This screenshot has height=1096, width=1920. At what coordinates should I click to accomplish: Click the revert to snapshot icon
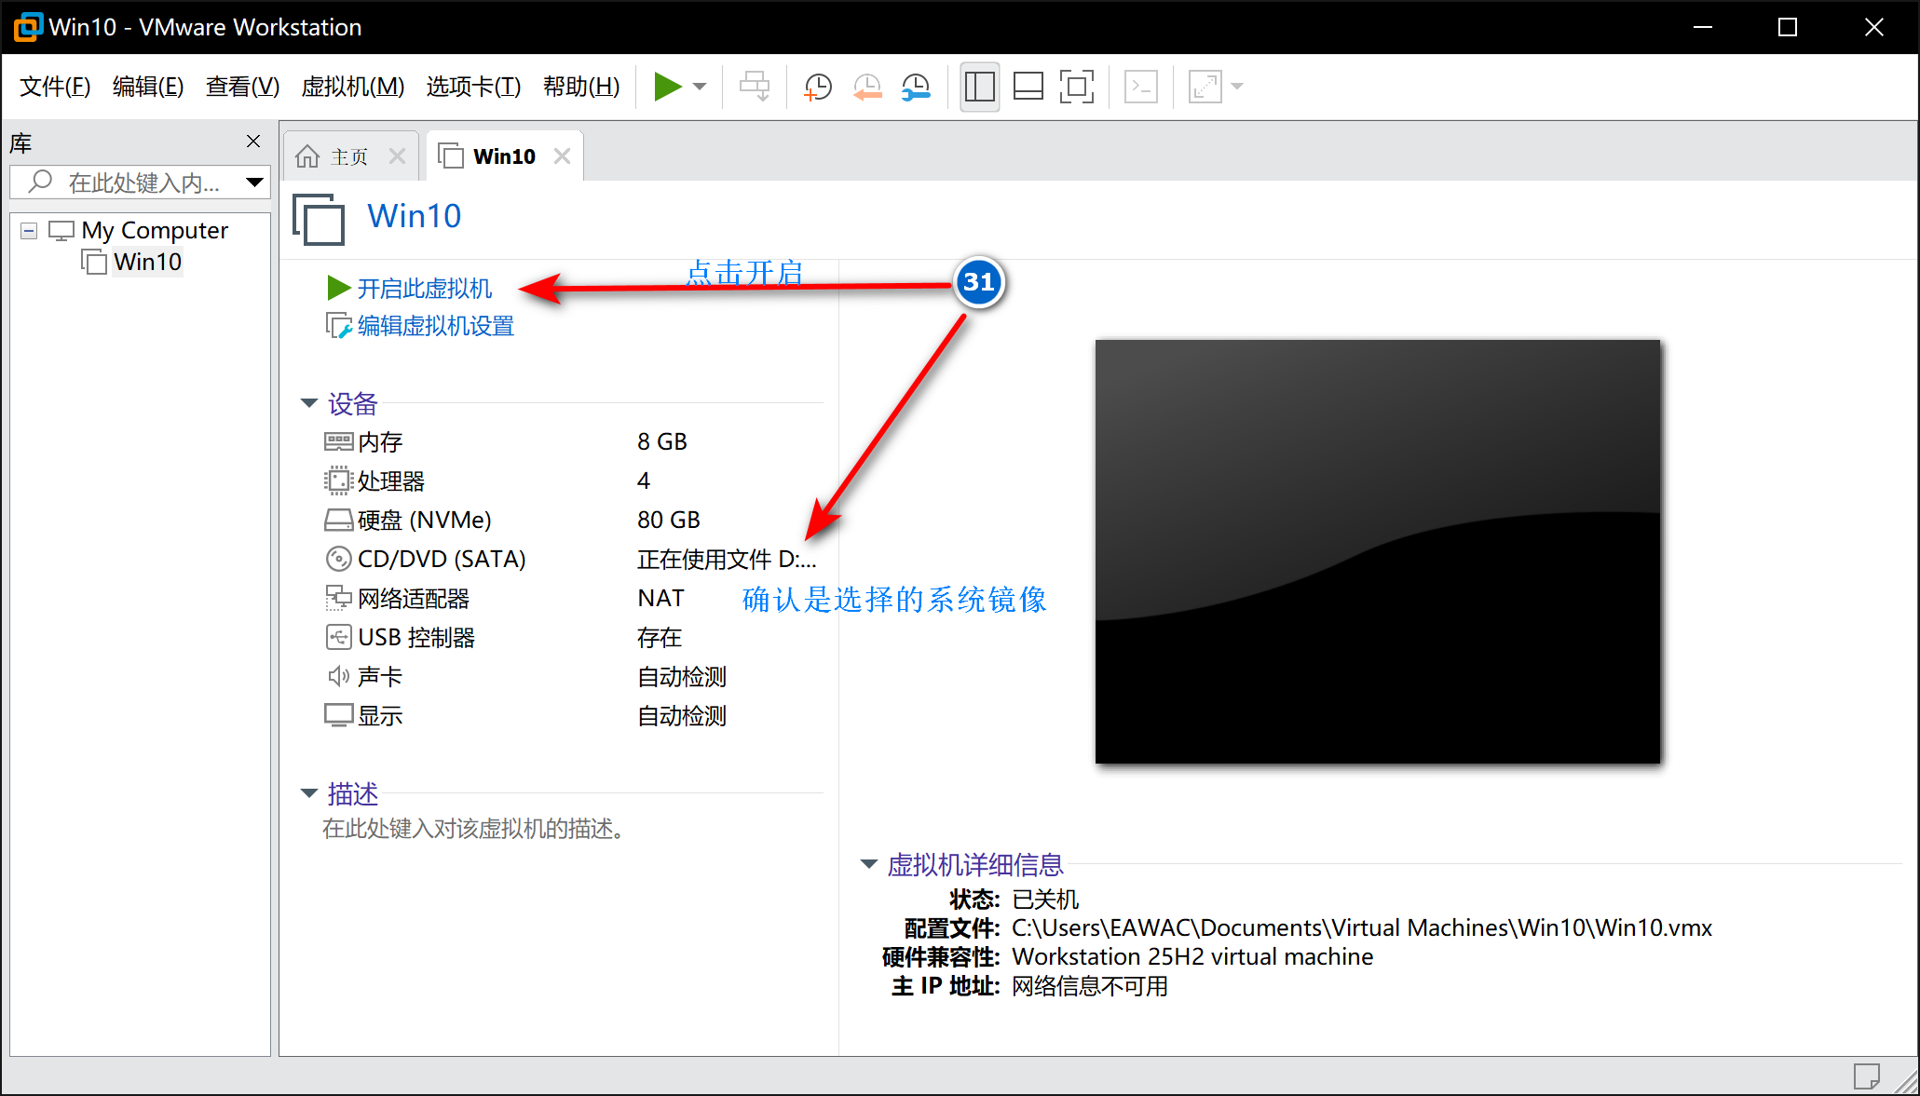click(867, 87)
